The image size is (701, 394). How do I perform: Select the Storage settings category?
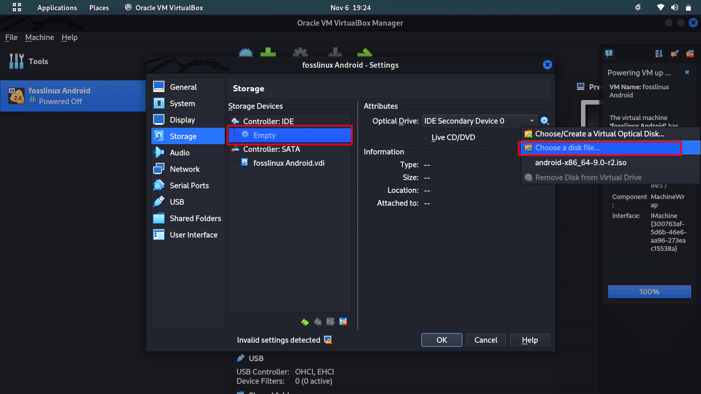[x=188, y=136]
